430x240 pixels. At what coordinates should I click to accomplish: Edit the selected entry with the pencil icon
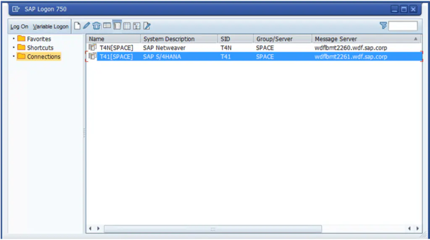click(87, 26)
